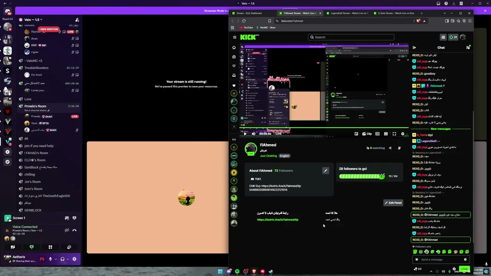Close the I1Ahmed Stream browser tab
The height and width of the screenshot is (276, 491).
point(320,13)
